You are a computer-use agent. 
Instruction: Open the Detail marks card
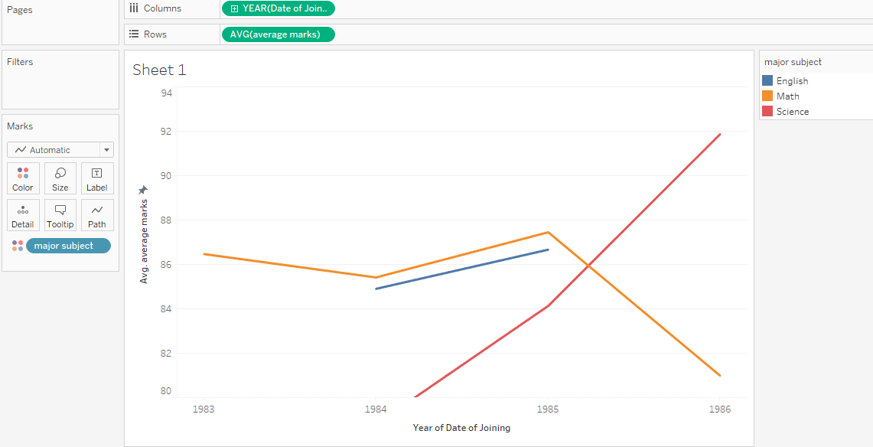point(23,215)
